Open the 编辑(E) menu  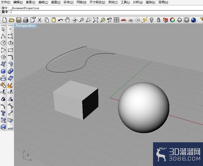coord(18,2)
